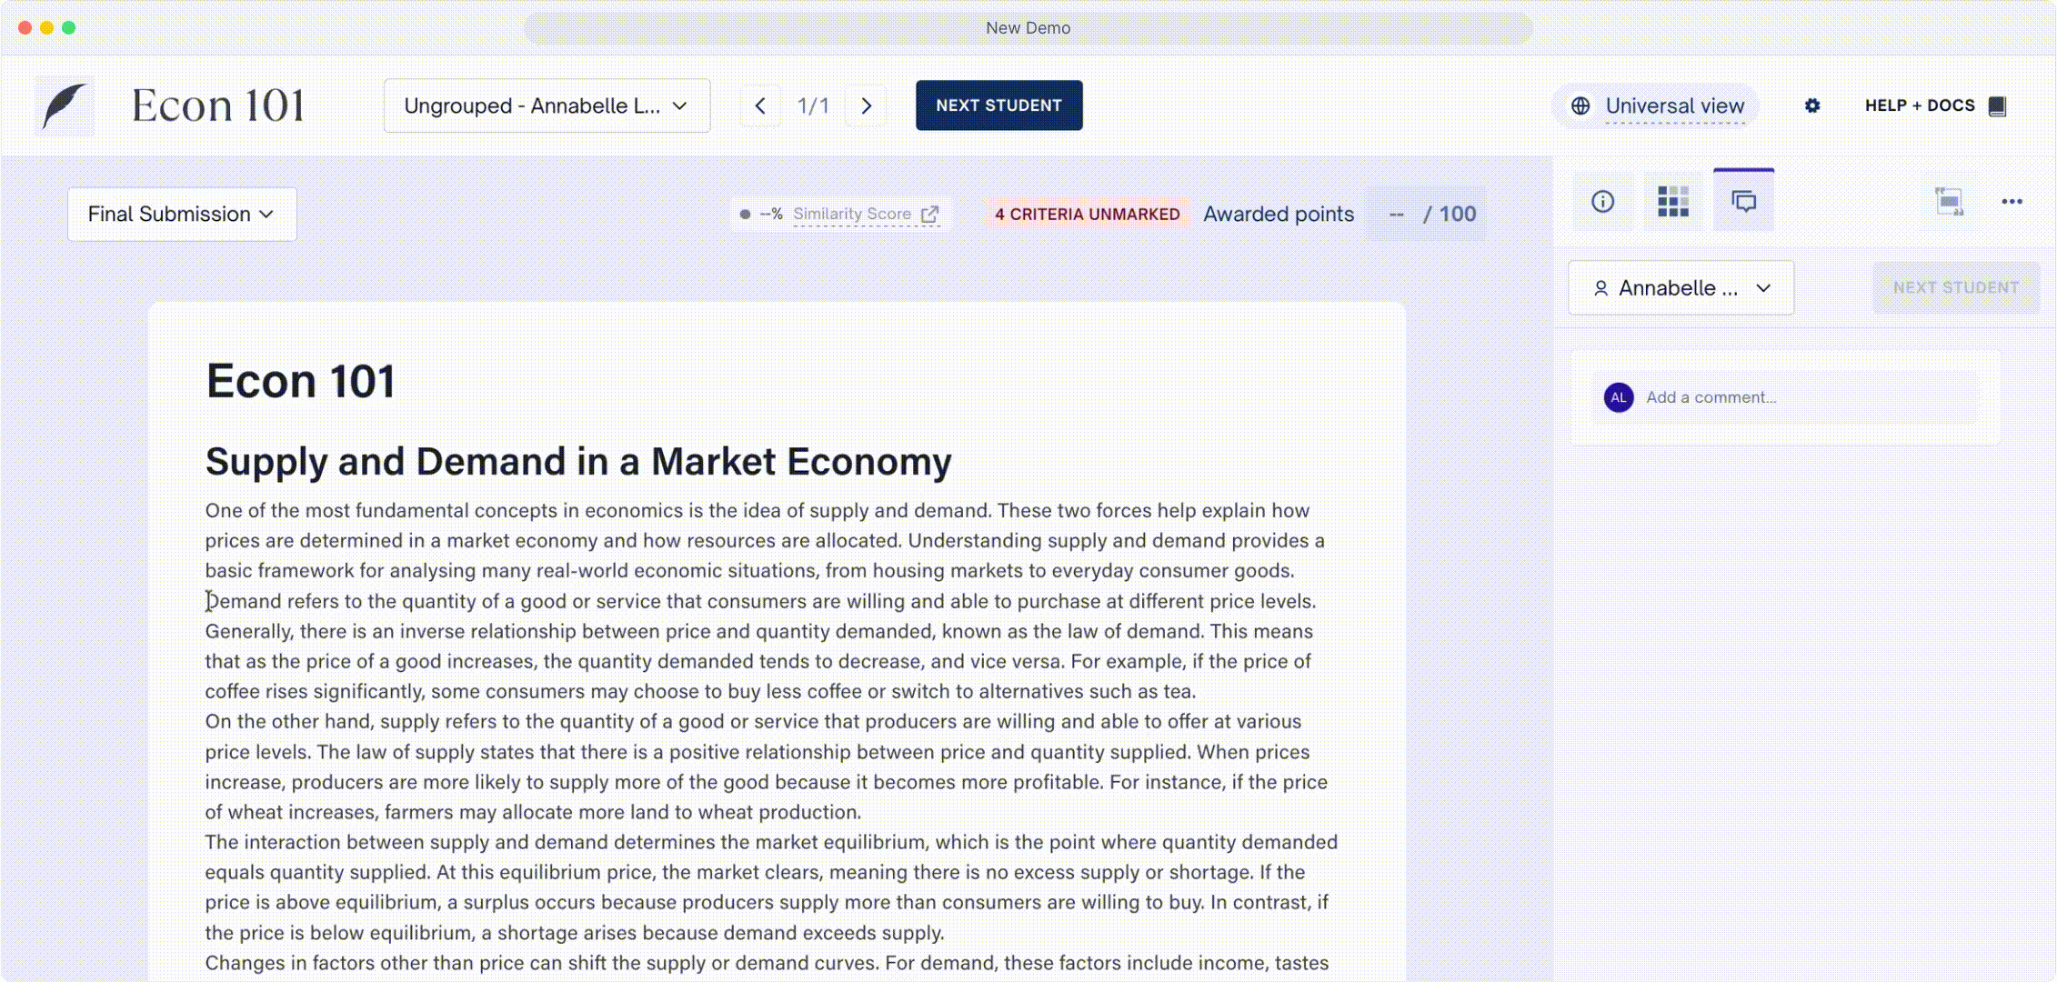The width and height of the screenshot is (2057, 982).
Task: Go to next submission arrow
Action: 867,105
